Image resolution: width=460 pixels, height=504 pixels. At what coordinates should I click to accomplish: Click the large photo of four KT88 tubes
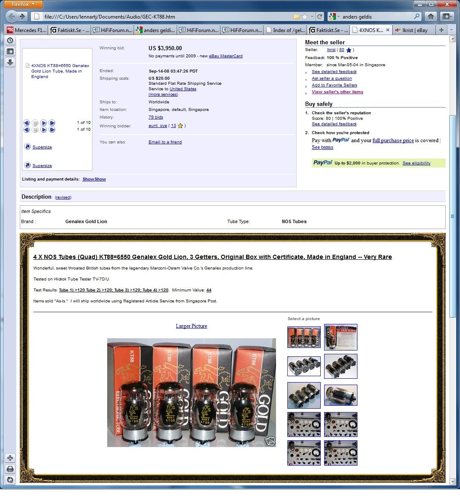tap(192, 393)
